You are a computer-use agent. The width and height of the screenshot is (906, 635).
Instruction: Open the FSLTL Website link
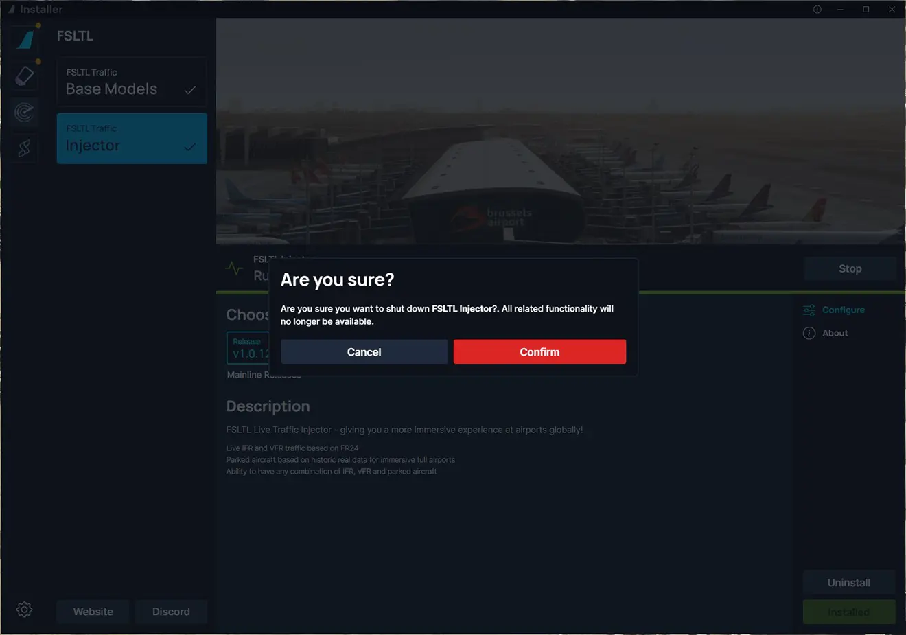pyautogui.click(x=93, y=612)
